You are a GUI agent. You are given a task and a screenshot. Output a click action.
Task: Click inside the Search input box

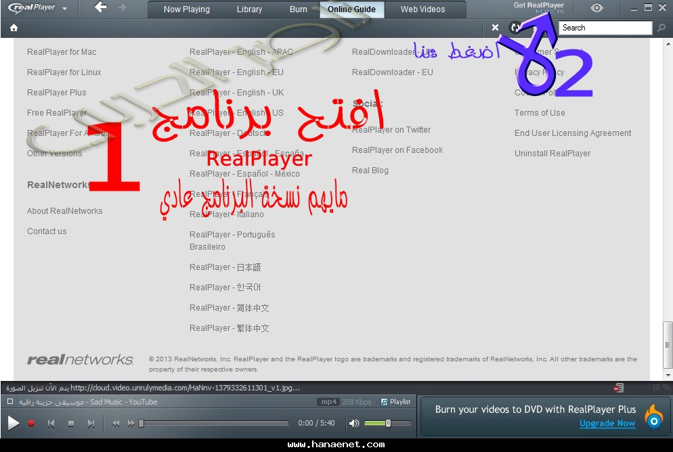[606, 28]
